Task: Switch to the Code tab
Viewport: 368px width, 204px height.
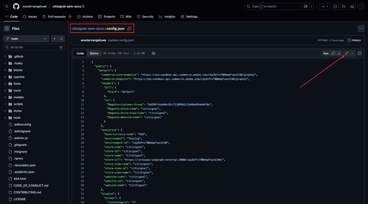Action: 11,17
